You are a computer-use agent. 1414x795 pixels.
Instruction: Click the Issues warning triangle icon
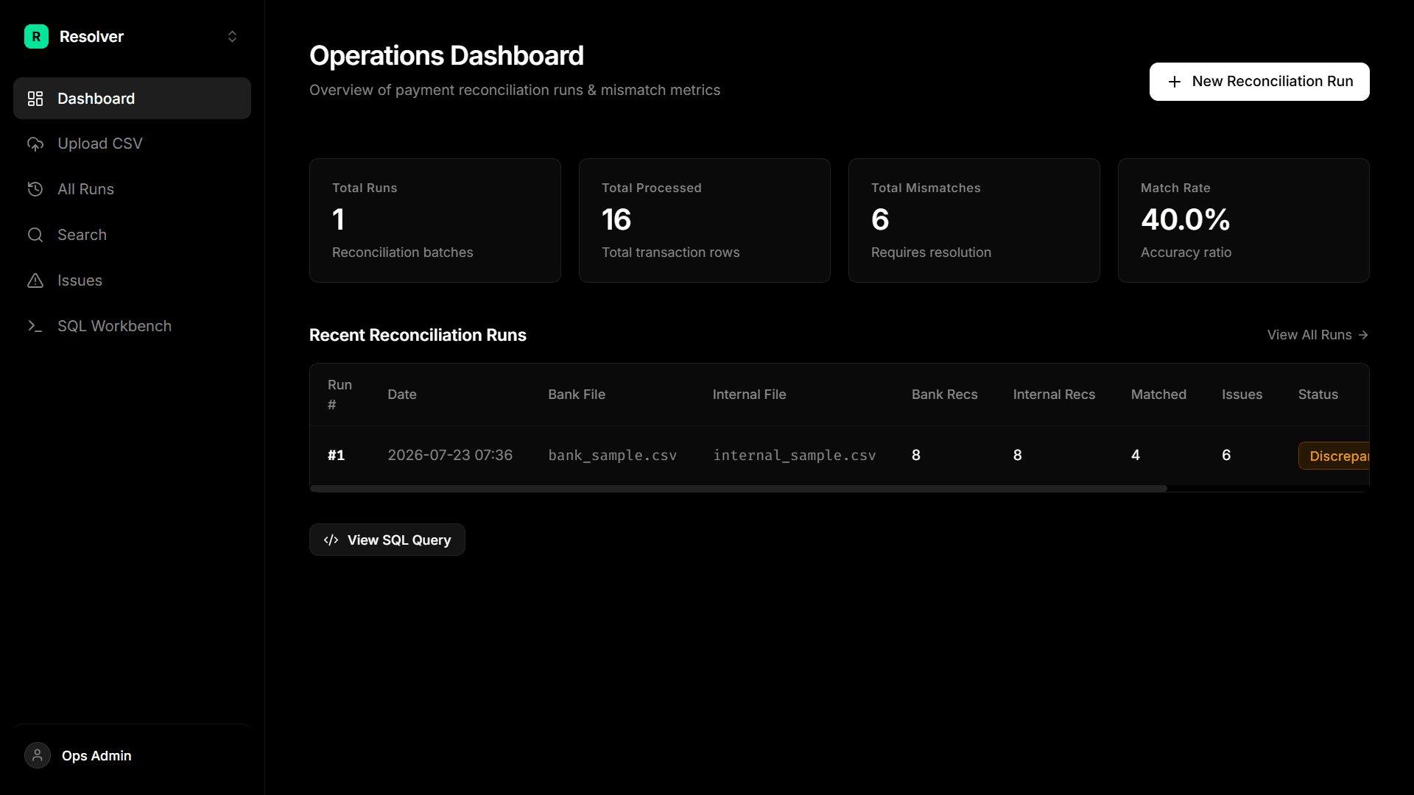click(x=35, y=280)
